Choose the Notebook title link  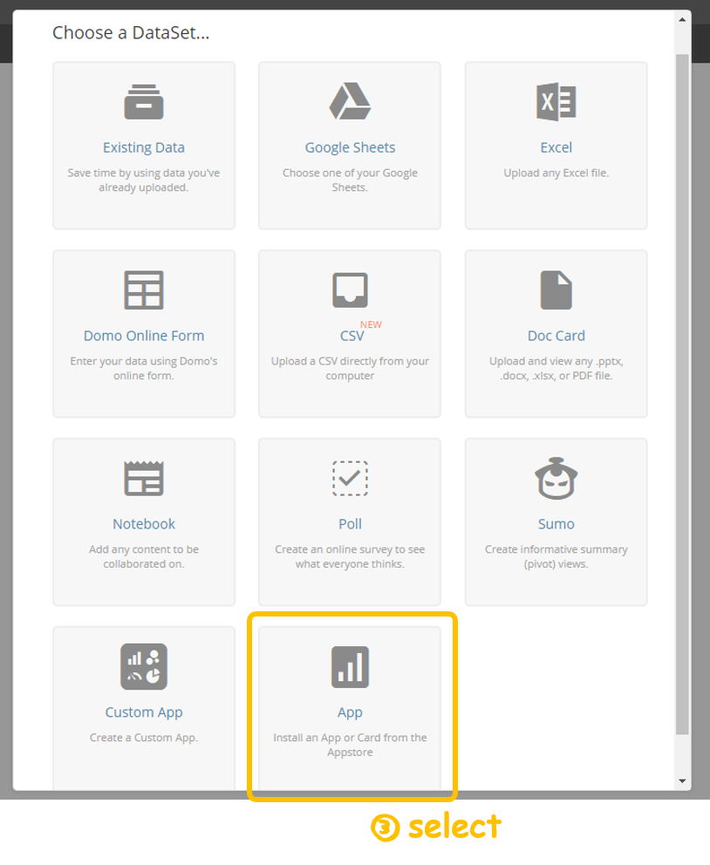click(143, 523)
